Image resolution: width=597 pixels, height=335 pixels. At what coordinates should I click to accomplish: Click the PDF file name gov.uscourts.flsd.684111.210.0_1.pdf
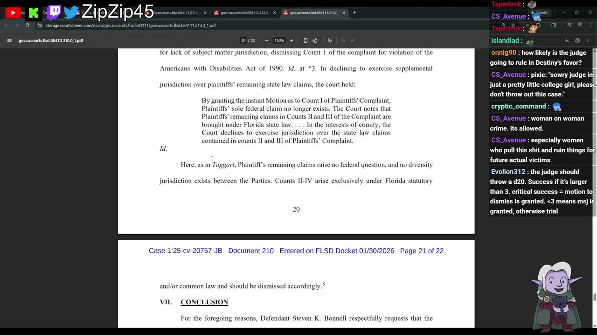click(51, 40)
